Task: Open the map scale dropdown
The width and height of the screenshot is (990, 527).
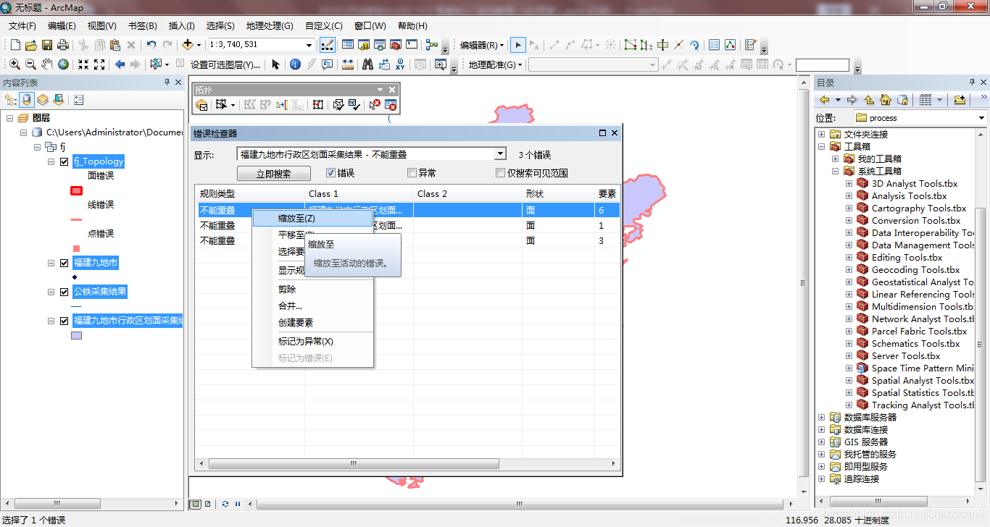Action: click(309, 45)
